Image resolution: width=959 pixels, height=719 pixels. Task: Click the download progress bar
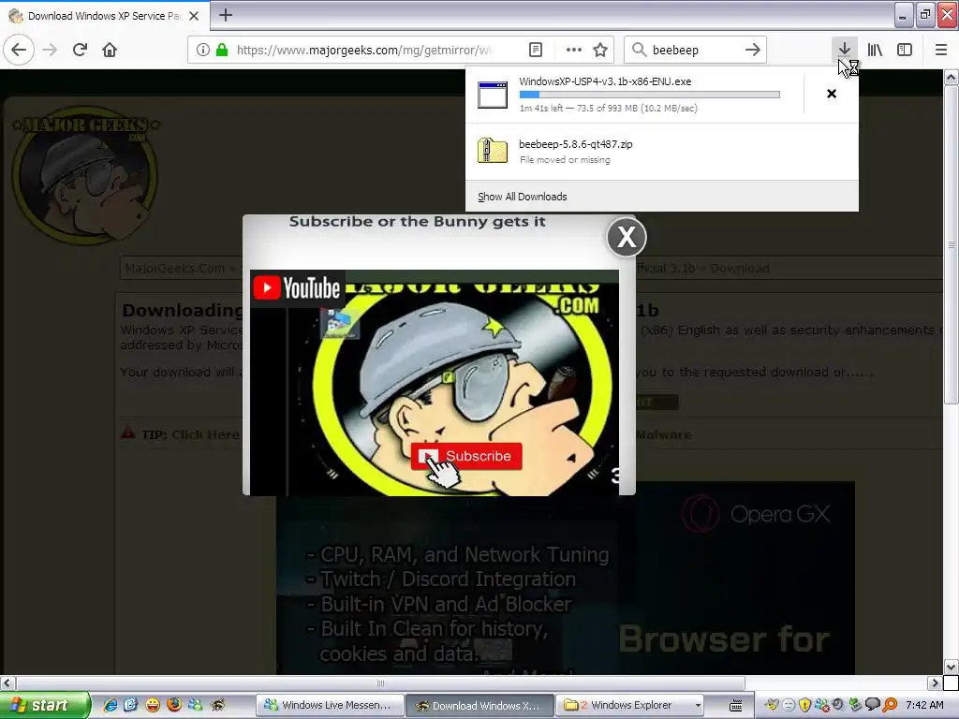tap(650, 95)
